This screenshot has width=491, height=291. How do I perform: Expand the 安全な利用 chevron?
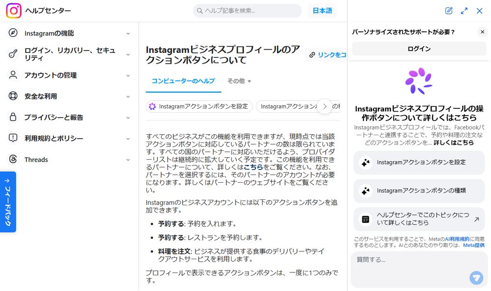coord(128,97)
